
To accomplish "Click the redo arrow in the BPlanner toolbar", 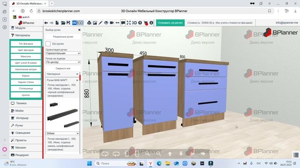I will coord(52,23).
